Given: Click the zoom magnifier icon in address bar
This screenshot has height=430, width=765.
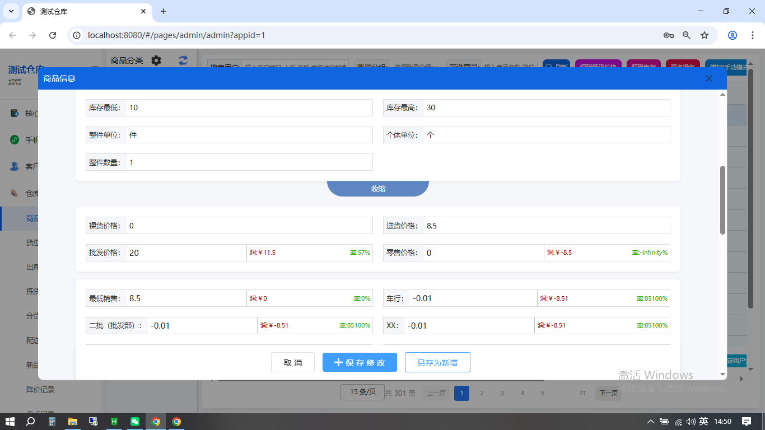Looking at the screenshot, I should (686, 35).
